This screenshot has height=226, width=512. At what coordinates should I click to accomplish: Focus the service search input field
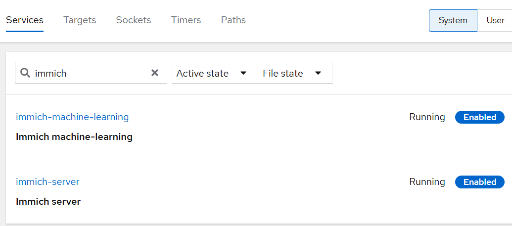tap(89, 73)
